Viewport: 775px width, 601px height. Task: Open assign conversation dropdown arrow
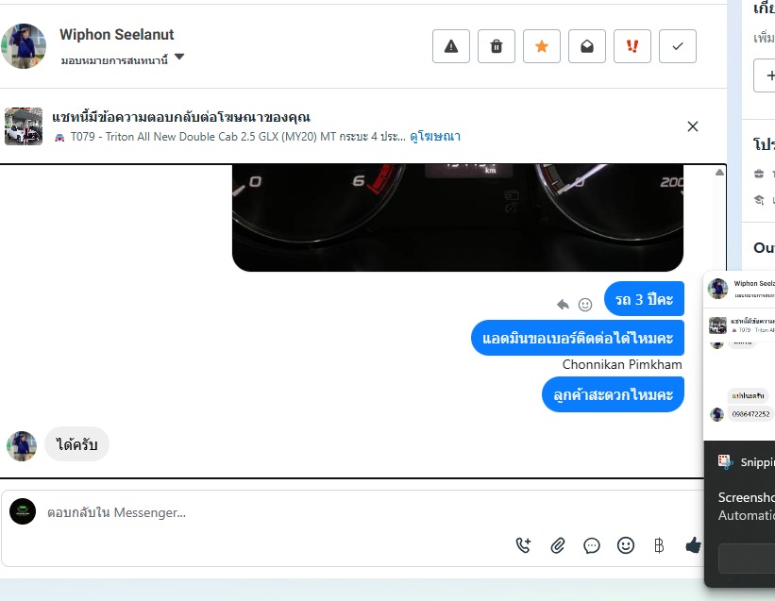tap(179, 57)
